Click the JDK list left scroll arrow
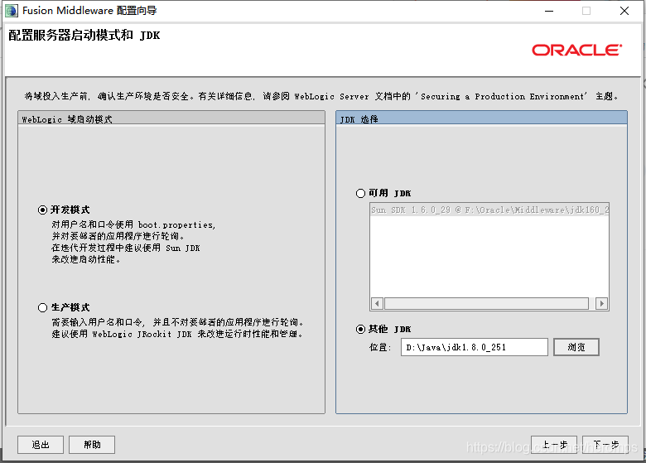Viewport: 646px width, 463px height. [x=377, y=304]
